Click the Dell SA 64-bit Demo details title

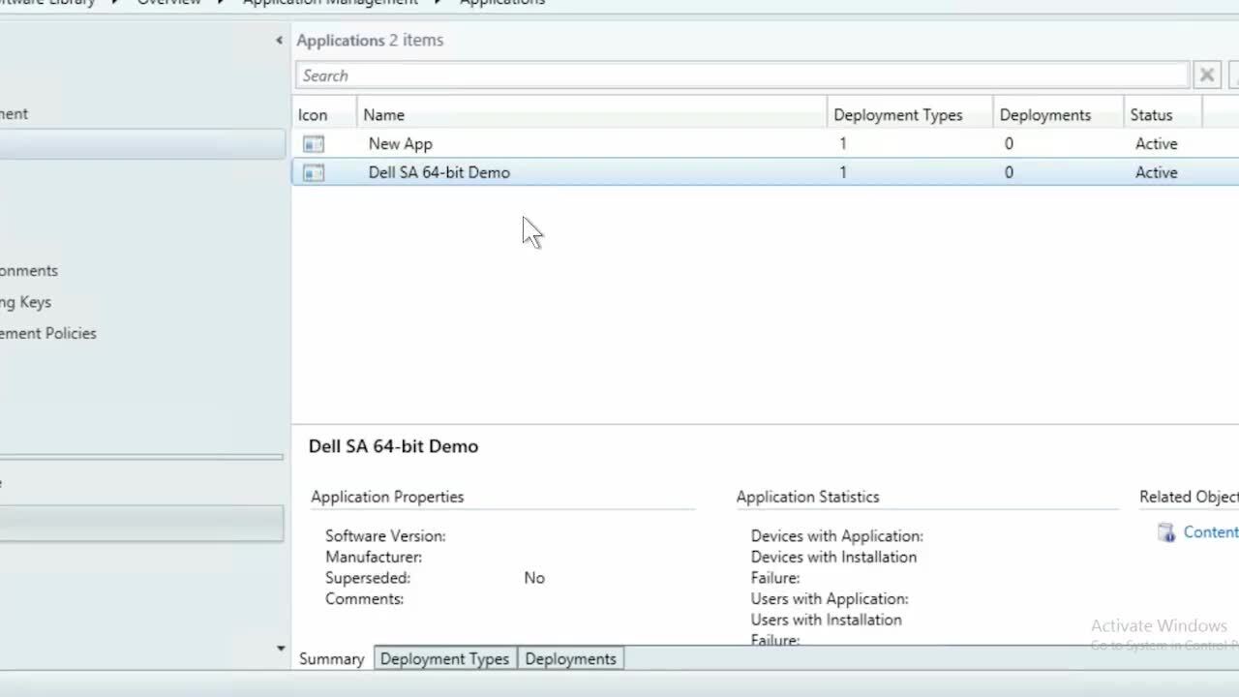(x=393, y=446)
